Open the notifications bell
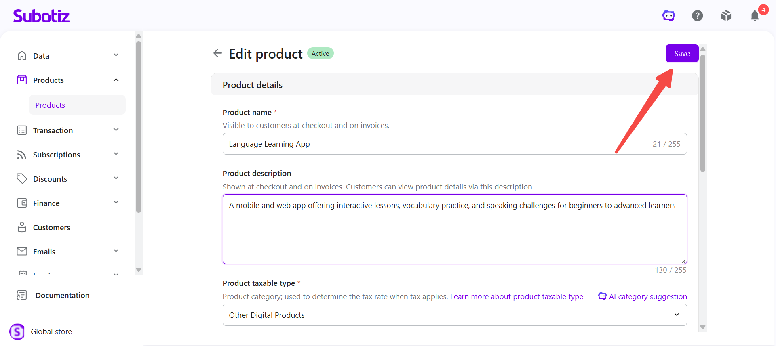776x346 pixels. tap(755, 16)
